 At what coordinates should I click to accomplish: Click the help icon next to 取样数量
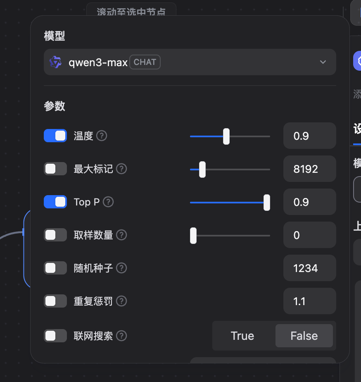[121, 235]
